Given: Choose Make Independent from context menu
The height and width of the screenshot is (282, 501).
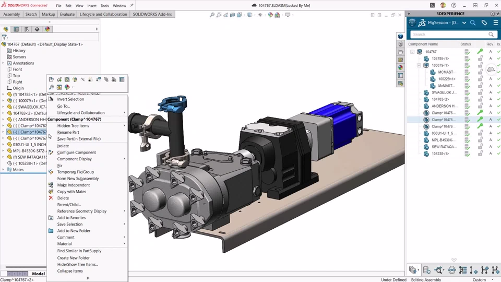Looking at the screenshot, I should [74, 185].
